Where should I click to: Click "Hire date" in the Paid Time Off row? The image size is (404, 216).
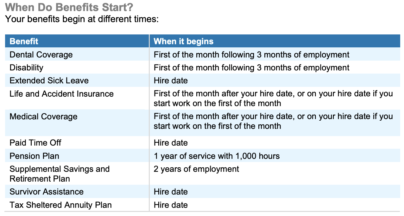coord(171,143)
